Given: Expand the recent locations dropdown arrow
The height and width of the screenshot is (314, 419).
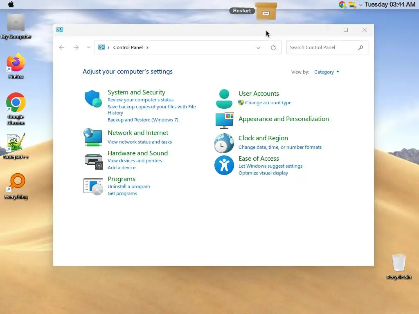Looking at the screenshot, I should click(88, 47).
